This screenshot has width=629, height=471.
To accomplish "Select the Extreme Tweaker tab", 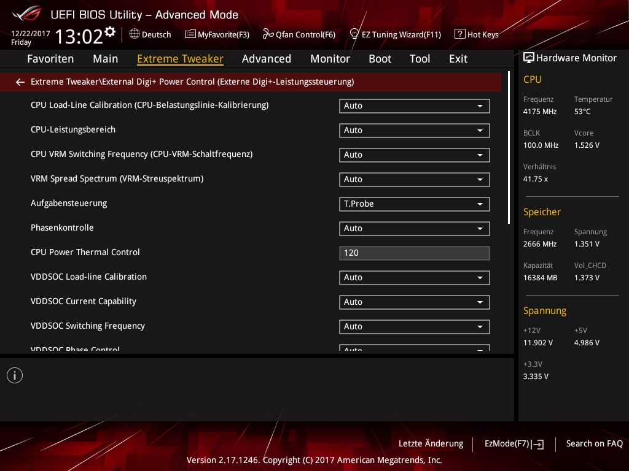I will (x=180, y=59).
